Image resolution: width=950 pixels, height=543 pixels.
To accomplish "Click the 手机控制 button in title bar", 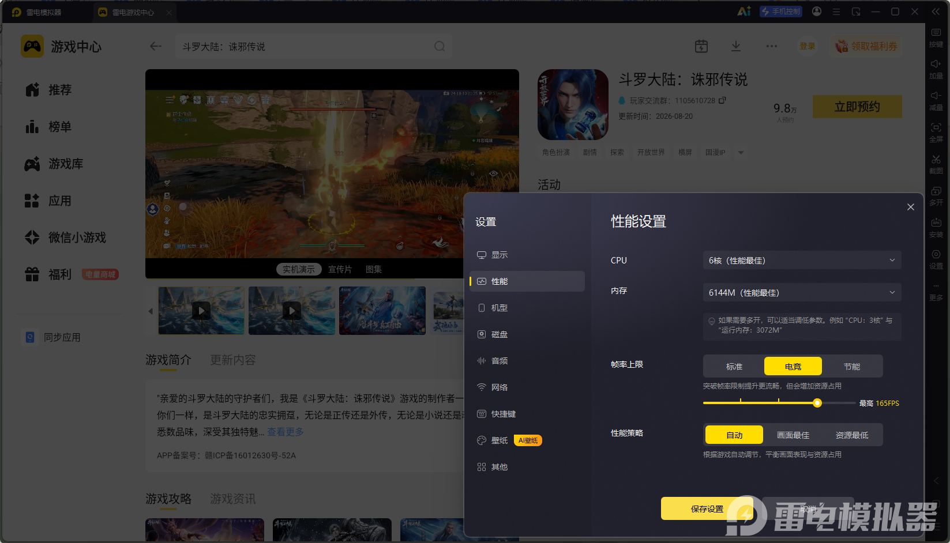I will [x=781, y=12].
